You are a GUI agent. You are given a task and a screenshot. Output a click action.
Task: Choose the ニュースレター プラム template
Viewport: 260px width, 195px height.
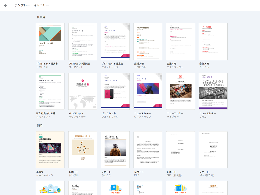click(x=213, y=91)
